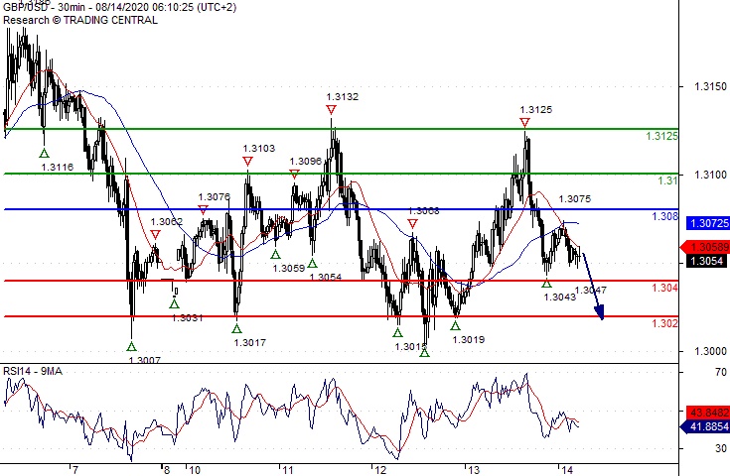Click the green up-triangle marker at 1.3116
Viewport: 730px width, 476px height.
point(44,153)
